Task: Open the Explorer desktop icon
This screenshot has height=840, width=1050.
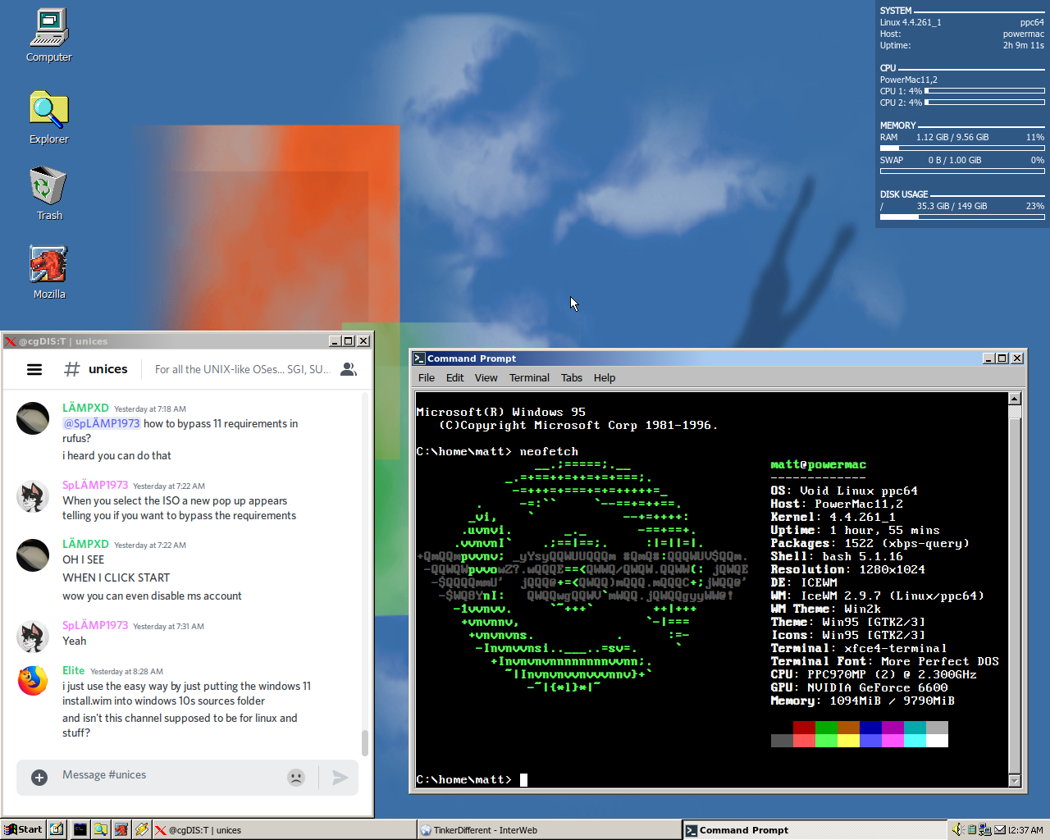Action: [x=48, y=117]
